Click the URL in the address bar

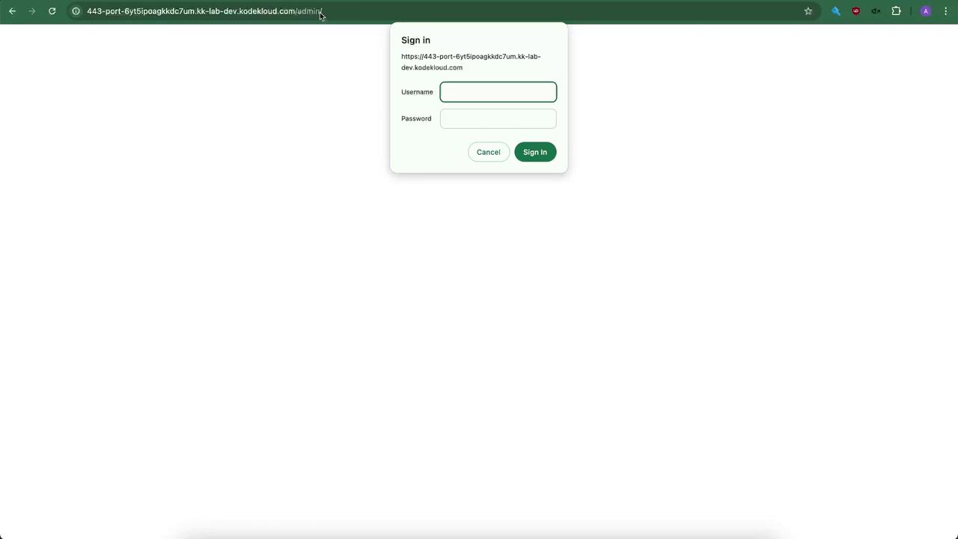coord(204,11)
